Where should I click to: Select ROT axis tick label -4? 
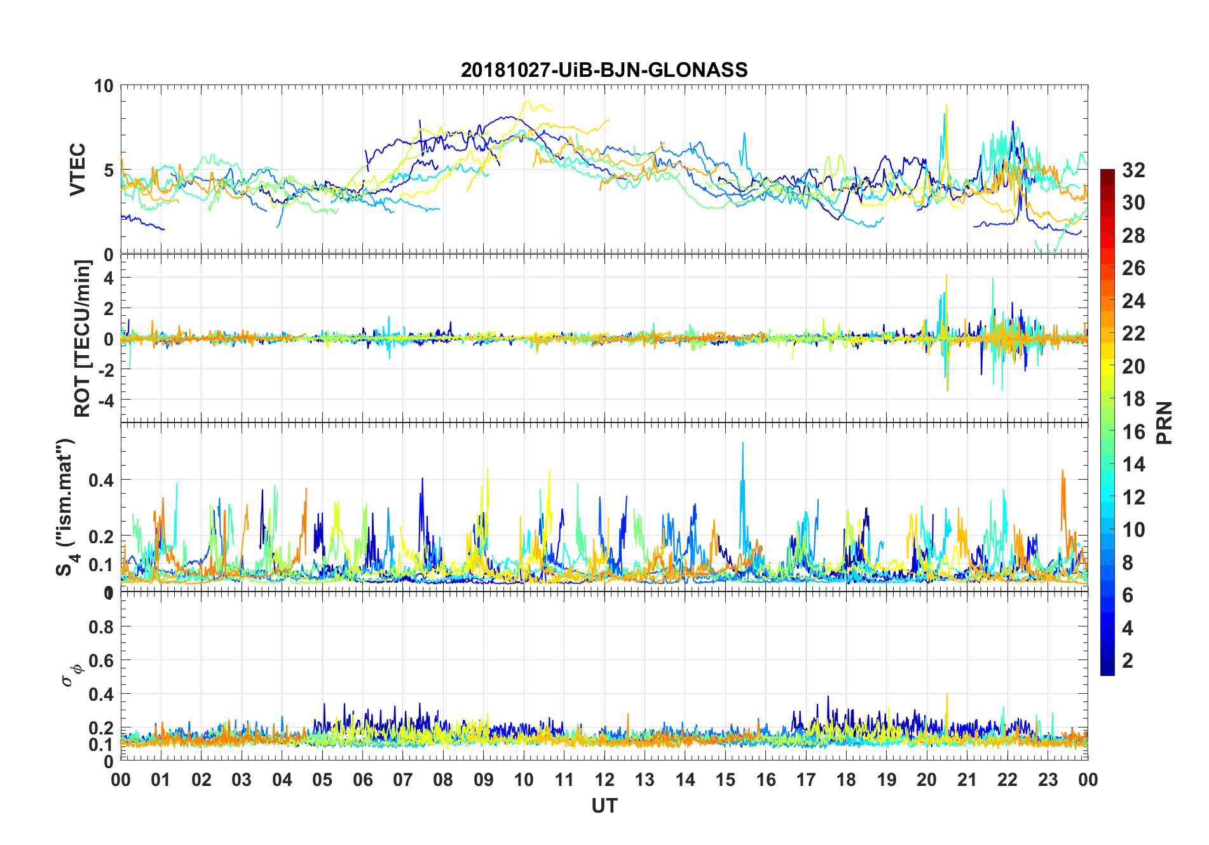click(106, 400)
